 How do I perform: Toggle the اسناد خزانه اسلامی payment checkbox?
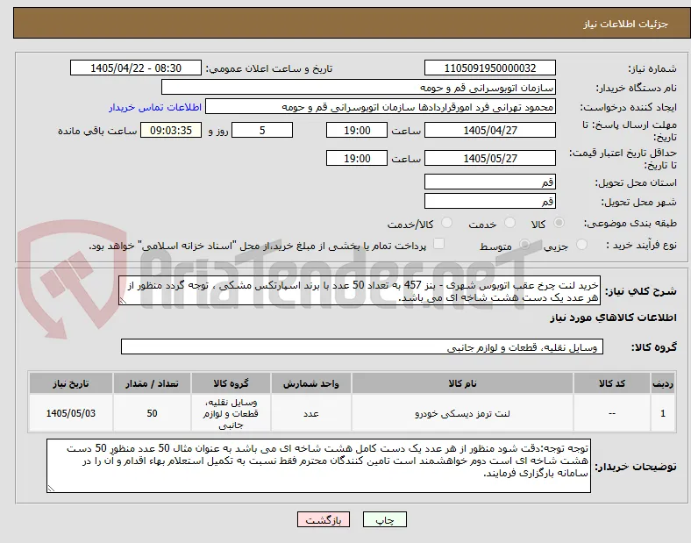pyautogui.click(x=439, y=244)
